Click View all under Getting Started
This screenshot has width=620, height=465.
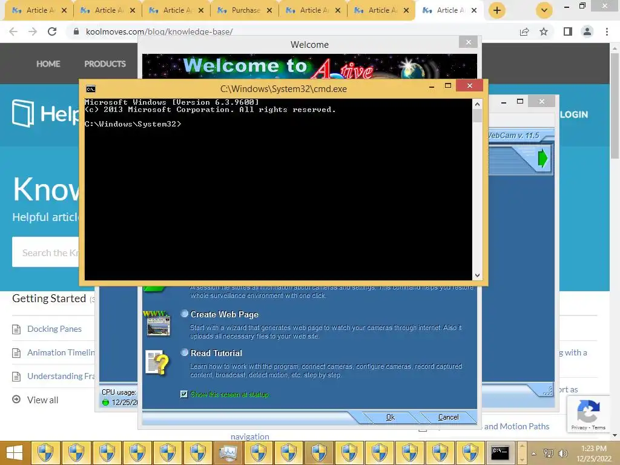[42, 400]
